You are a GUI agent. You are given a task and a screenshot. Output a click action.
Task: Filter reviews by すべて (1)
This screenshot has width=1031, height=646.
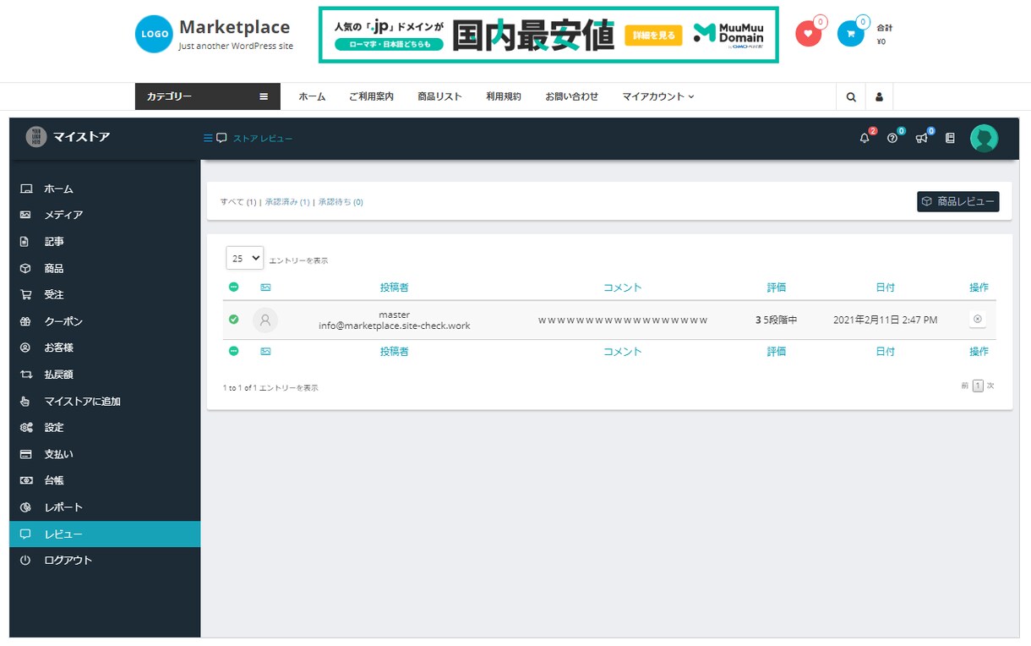click(x=238, y=202)
